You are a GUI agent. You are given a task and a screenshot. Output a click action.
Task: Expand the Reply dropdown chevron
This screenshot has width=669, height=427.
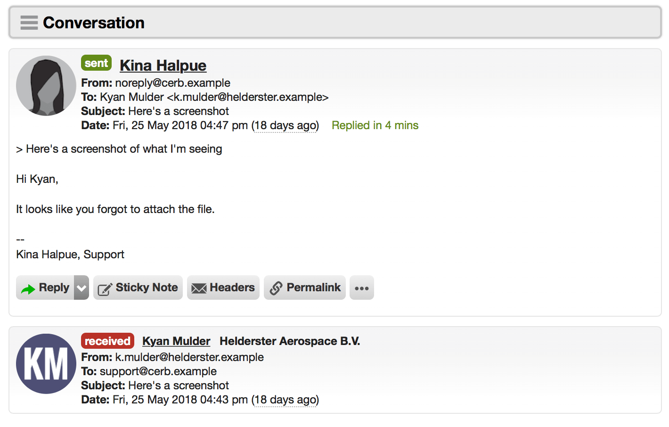[82, 287]
